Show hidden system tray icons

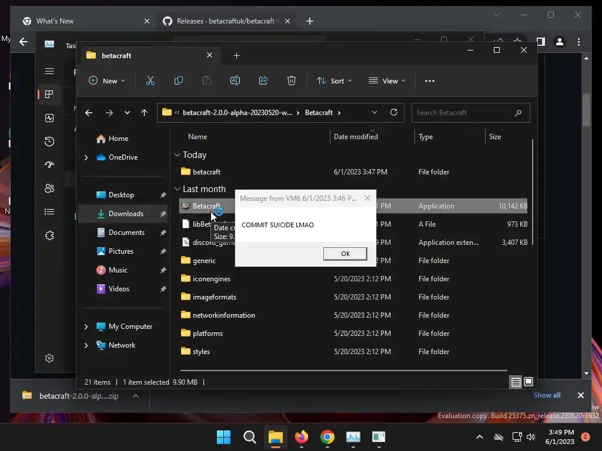[480, 437]
